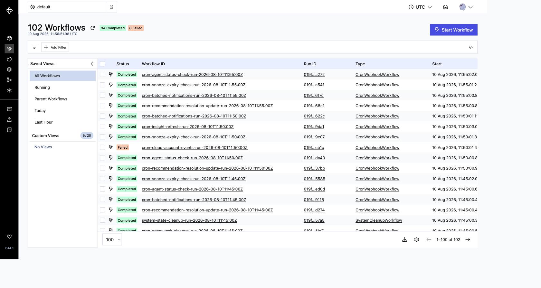This screenshot has height=288, width=541.
Task: Select Running saved view
Action: [x=63, y=88]
